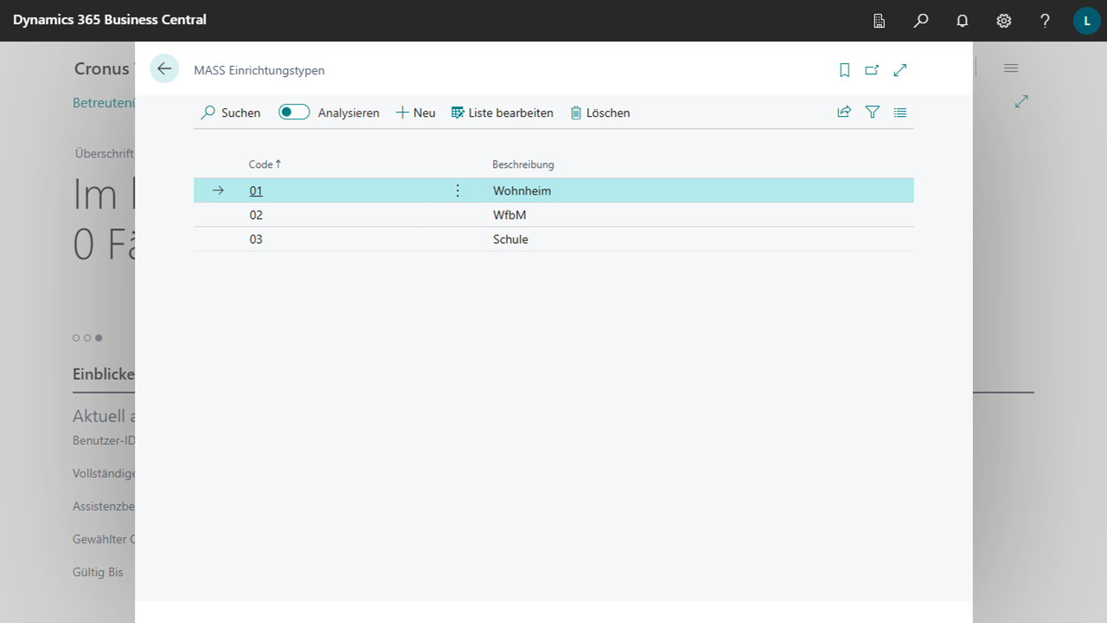The width and height of the screenshot is (1107, 623).
Task: Bookmark the MASS Einrichtungstypen page
Action: (845, 70)
